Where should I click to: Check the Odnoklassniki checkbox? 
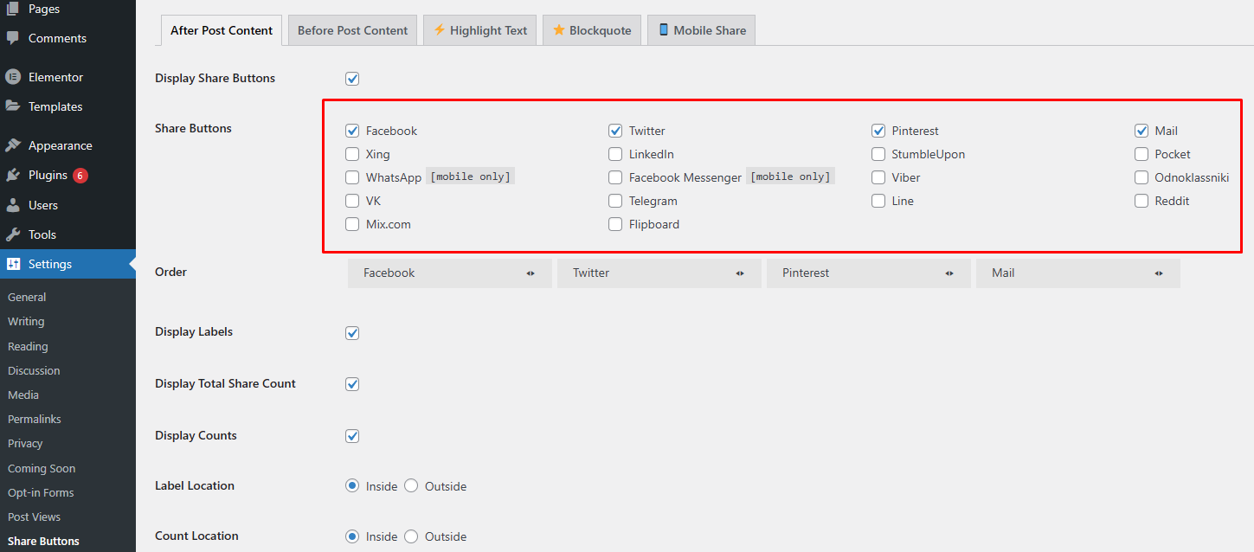1141,177
